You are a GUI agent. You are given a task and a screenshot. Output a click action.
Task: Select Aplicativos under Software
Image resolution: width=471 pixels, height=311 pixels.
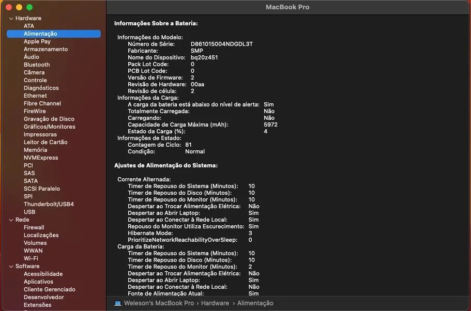(x=38, y=282)
